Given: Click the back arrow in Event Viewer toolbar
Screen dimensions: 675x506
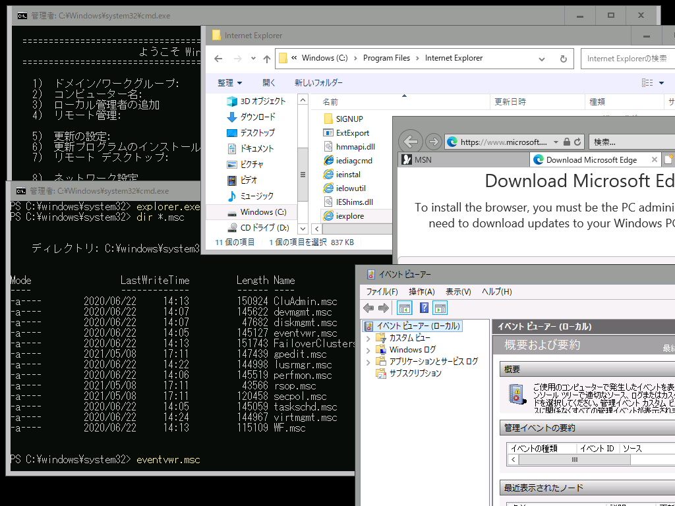Looking at the screenshot, I should [x=369, y=308].
